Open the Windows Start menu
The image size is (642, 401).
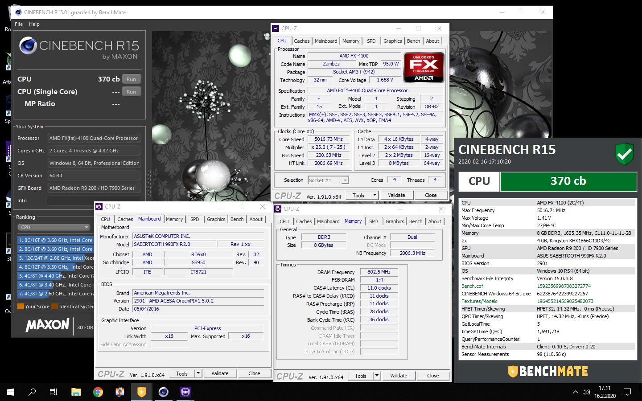point(11,392)
